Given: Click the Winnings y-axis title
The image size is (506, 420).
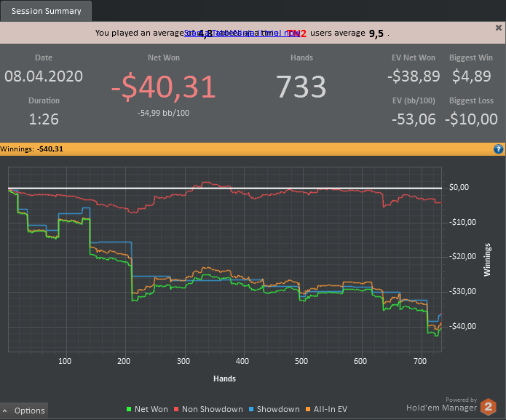Looking at the screenshot, I should (x=487, y=260).
